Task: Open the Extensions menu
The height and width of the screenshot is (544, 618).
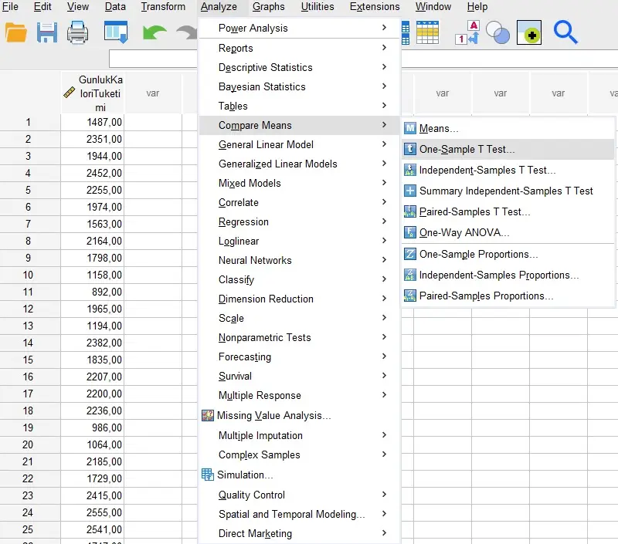Action: coord(375,7)
